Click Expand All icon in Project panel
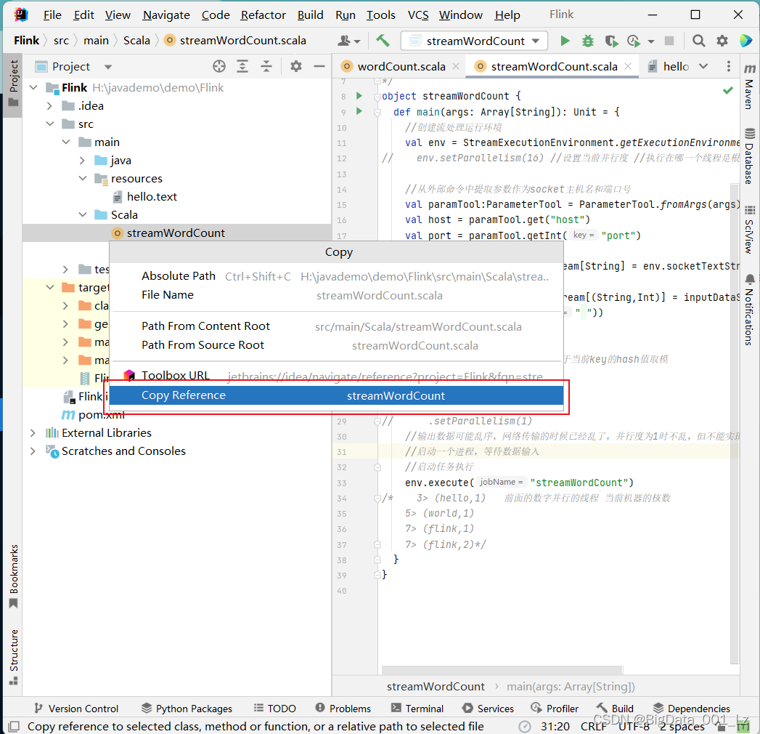The width and height of the screenshot is (760, 734). pos(242,66)
